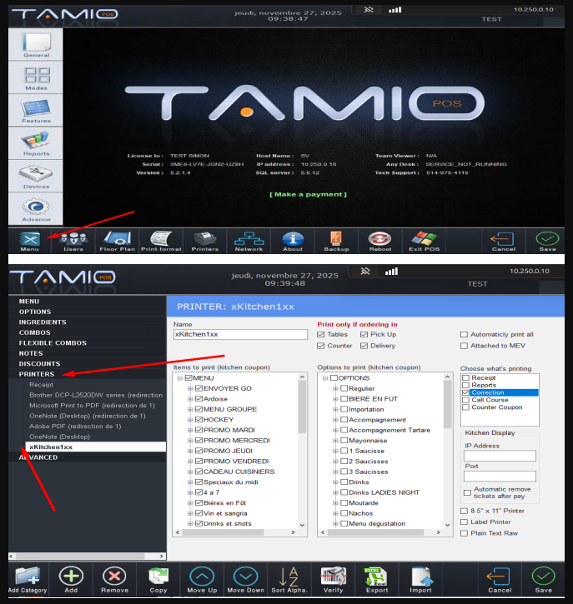
Task: Expand the ENVOYER GO tree node
Action: pos(190,389)
